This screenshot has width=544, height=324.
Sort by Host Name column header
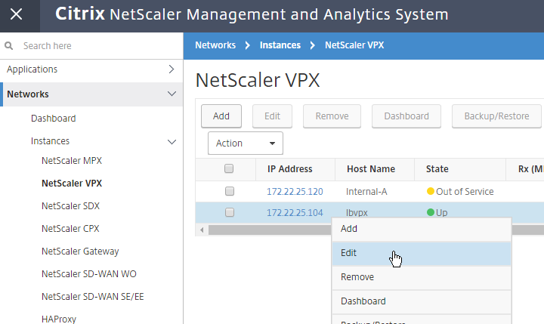[x=371, y=169]
